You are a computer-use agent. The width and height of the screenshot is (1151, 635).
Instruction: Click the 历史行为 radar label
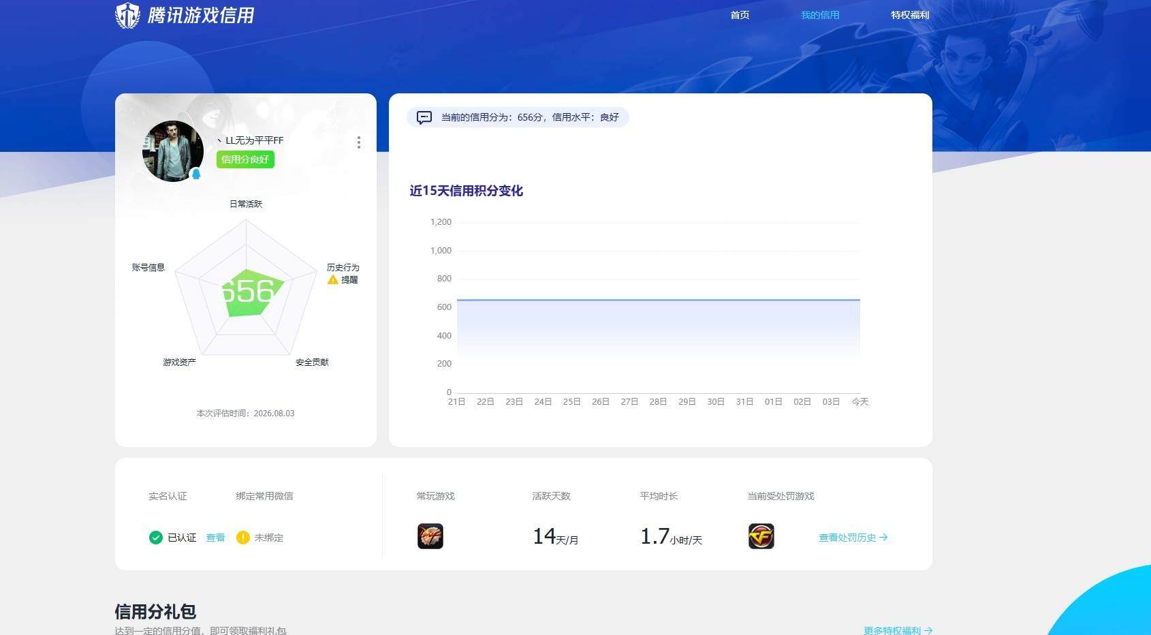tap(343, 267)
